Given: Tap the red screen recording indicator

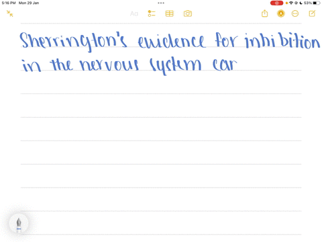Looking at the screenshot, I should coord(276,3).
